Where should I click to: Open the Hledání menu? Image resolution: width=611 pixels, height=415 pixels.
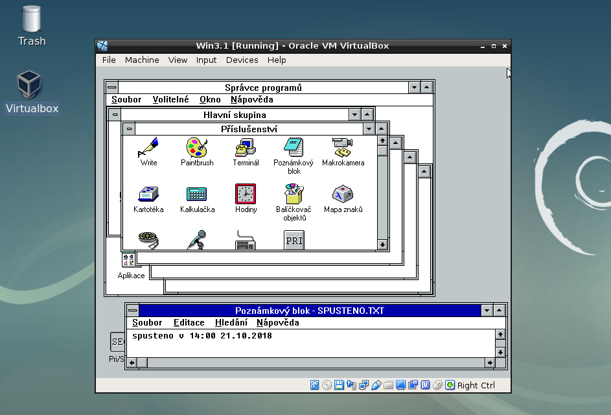pos(231,323)
